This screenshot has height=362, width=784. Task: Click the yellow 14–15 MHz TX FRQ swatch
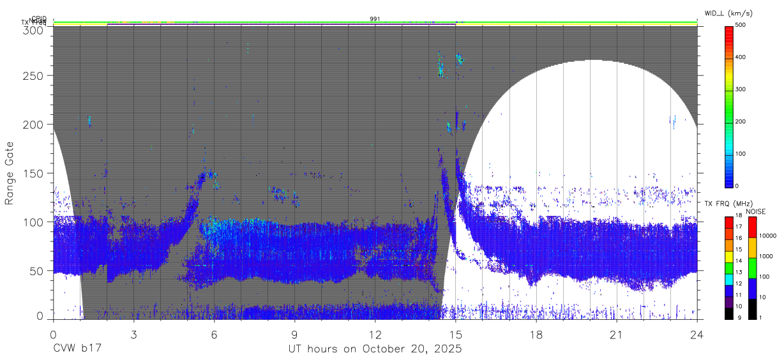[729, 256]
